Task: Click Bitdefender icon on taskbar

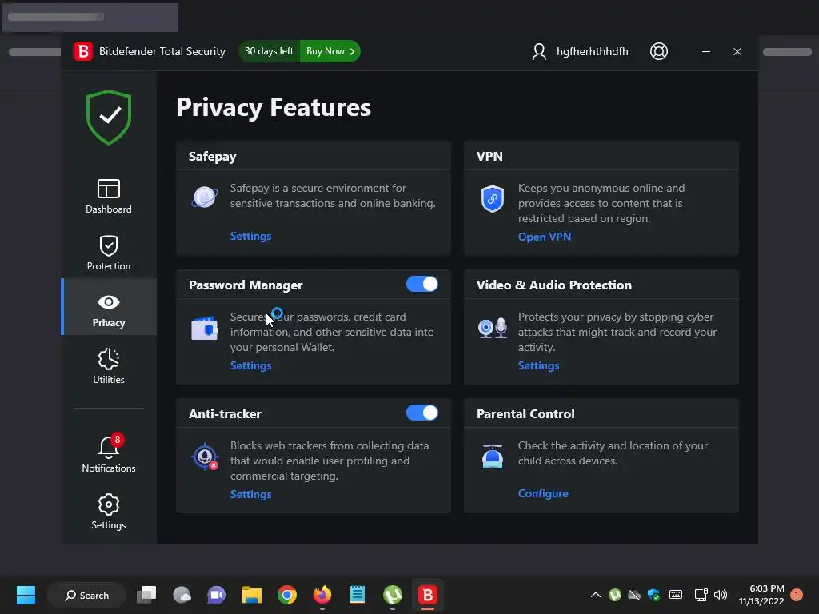Action: click(427, 595)
